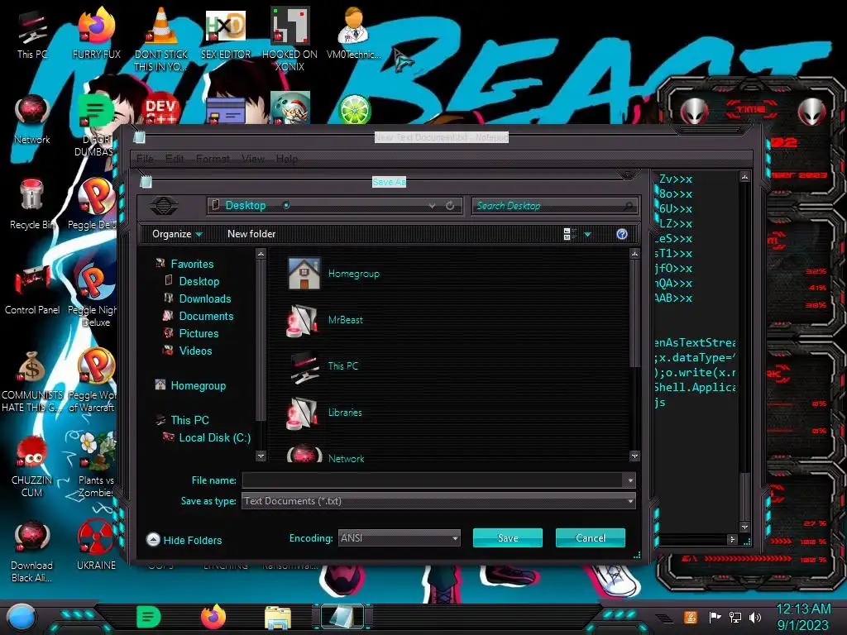Image resolution: width=847 pixels, height=635 pixels.
Task: Click the Save button
Action: pos(508,537)
